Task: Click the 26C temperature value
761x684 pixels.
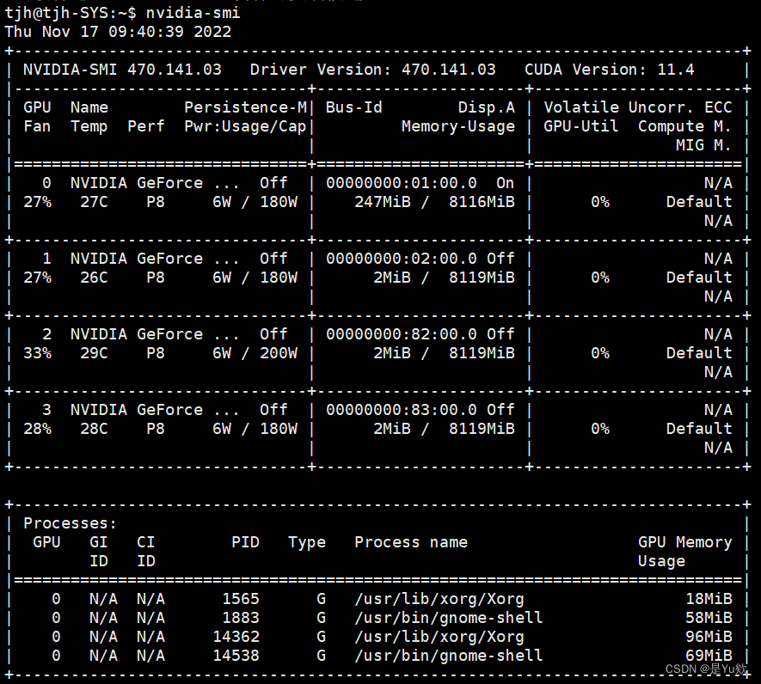Action: click(x=94, y=278)
